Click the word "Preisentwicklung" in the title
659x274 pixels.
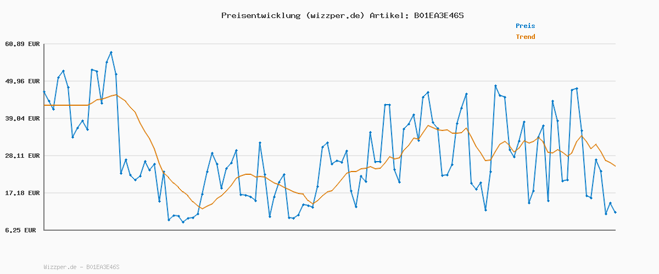point(260,15)
